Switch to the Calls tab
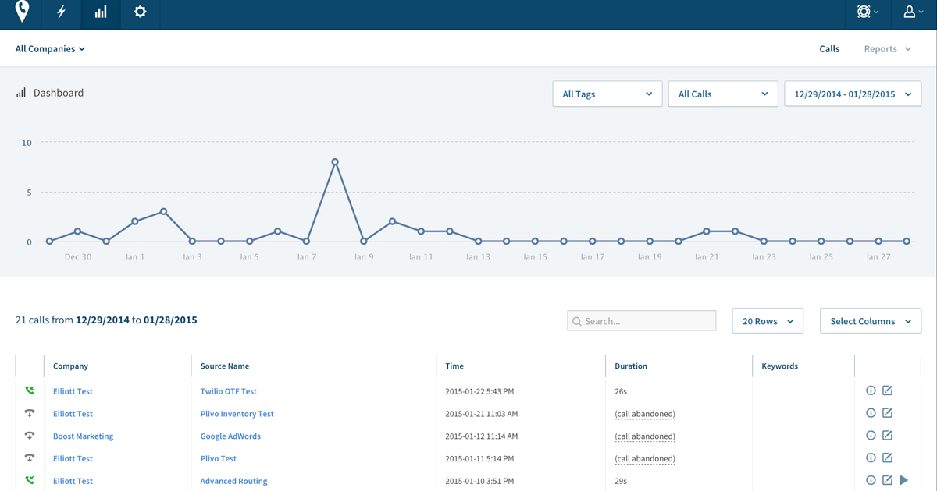Viewport: 937px width, 491px height. point(829,48)
